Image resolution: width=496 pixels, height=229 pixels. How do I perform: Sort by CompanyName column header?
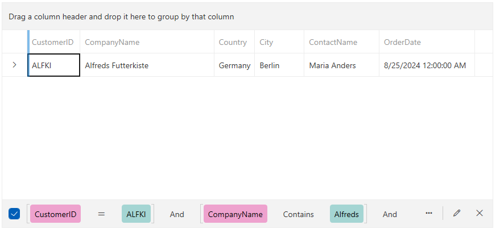click(112, 42)
